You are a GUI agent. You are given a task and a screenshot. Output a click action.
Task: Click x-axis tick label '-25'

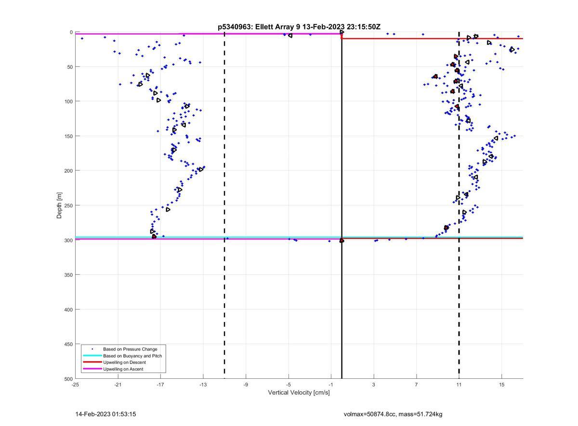tap(75, 385)
